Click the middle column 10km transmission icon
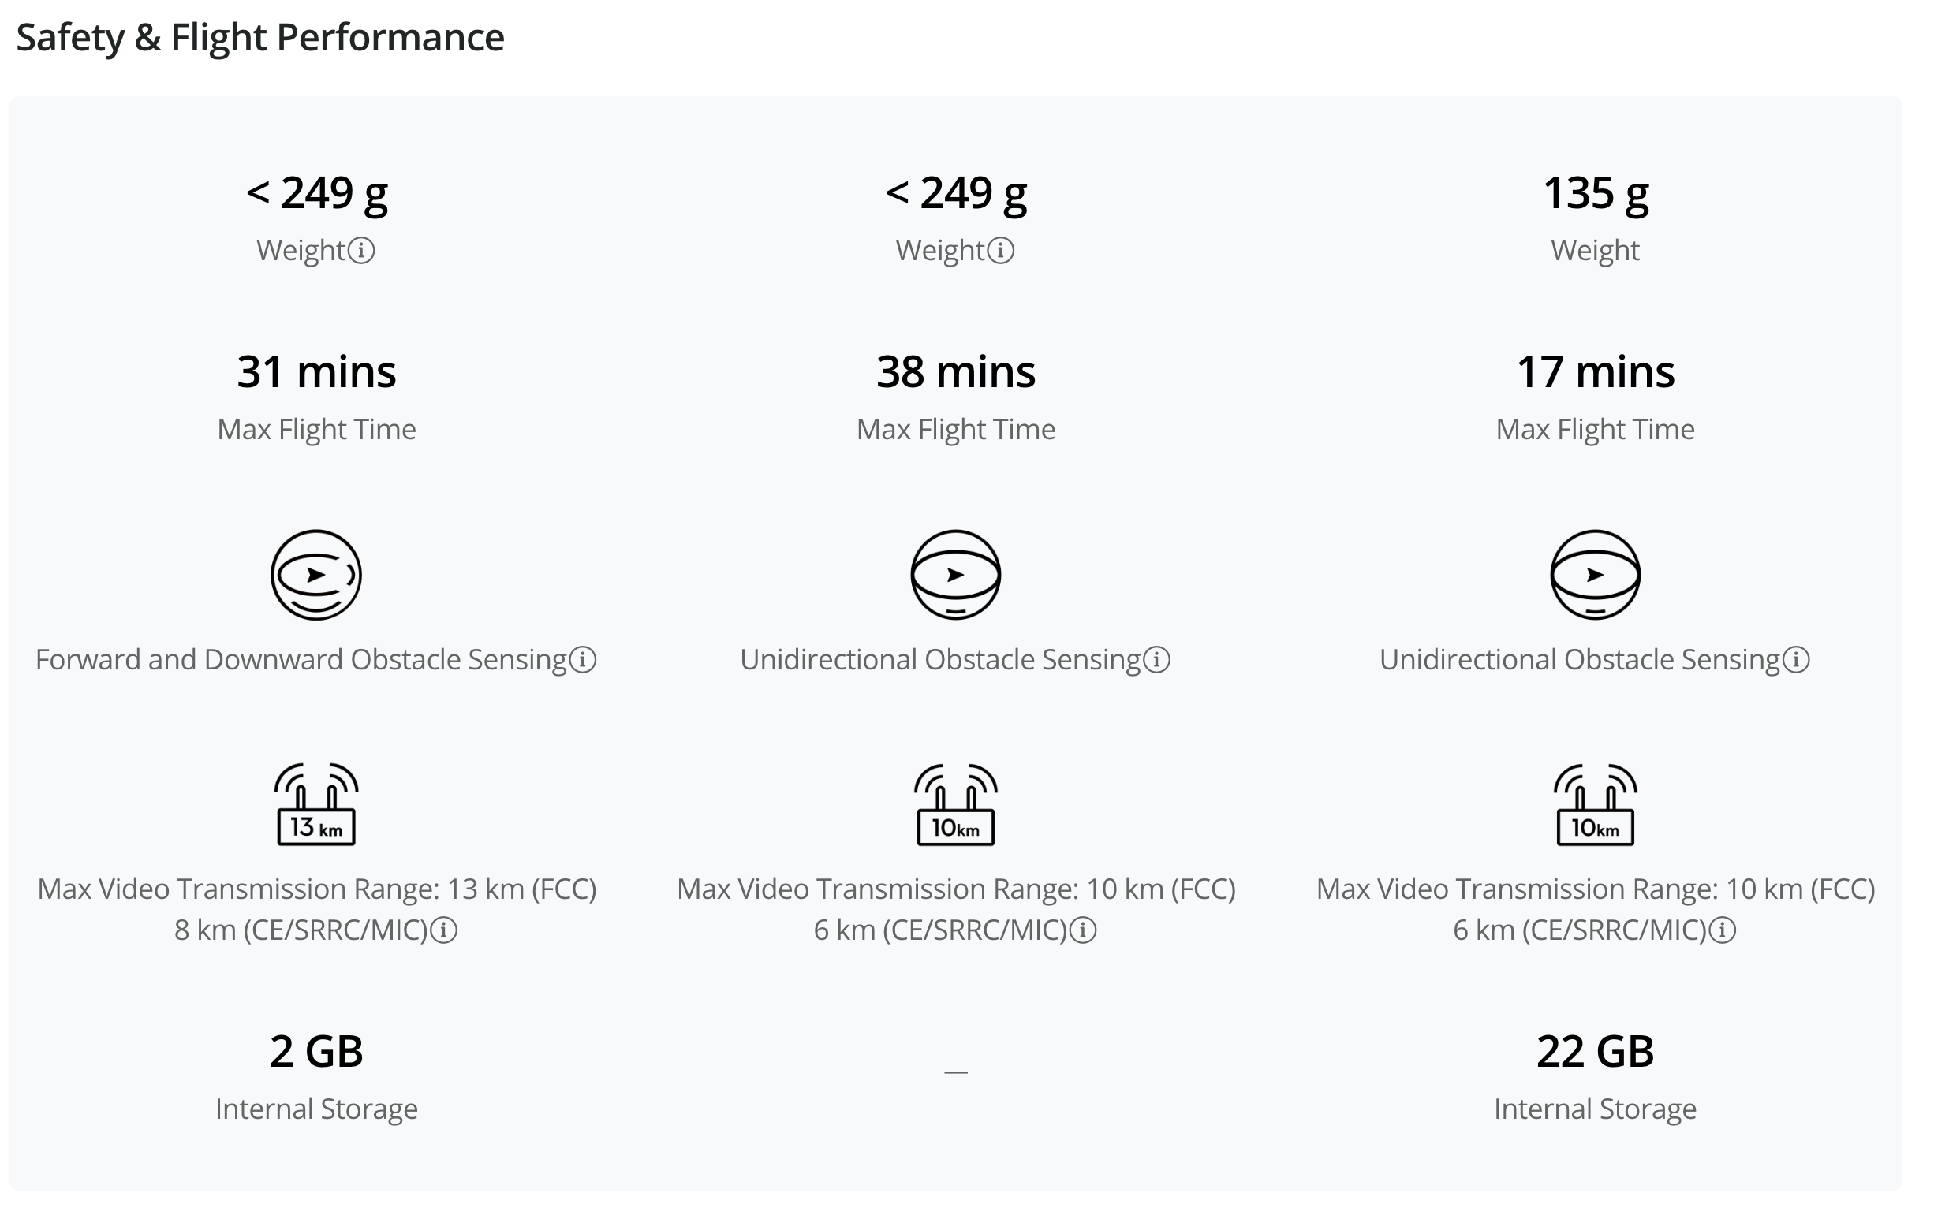Screen dimensions: 1934x1230 (956, 804)
